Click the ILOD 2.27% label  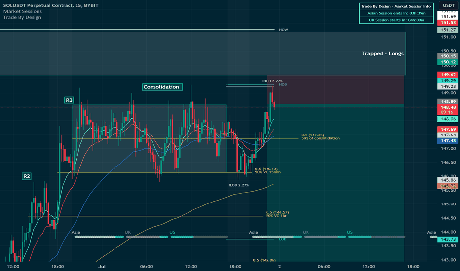[239, 185]
